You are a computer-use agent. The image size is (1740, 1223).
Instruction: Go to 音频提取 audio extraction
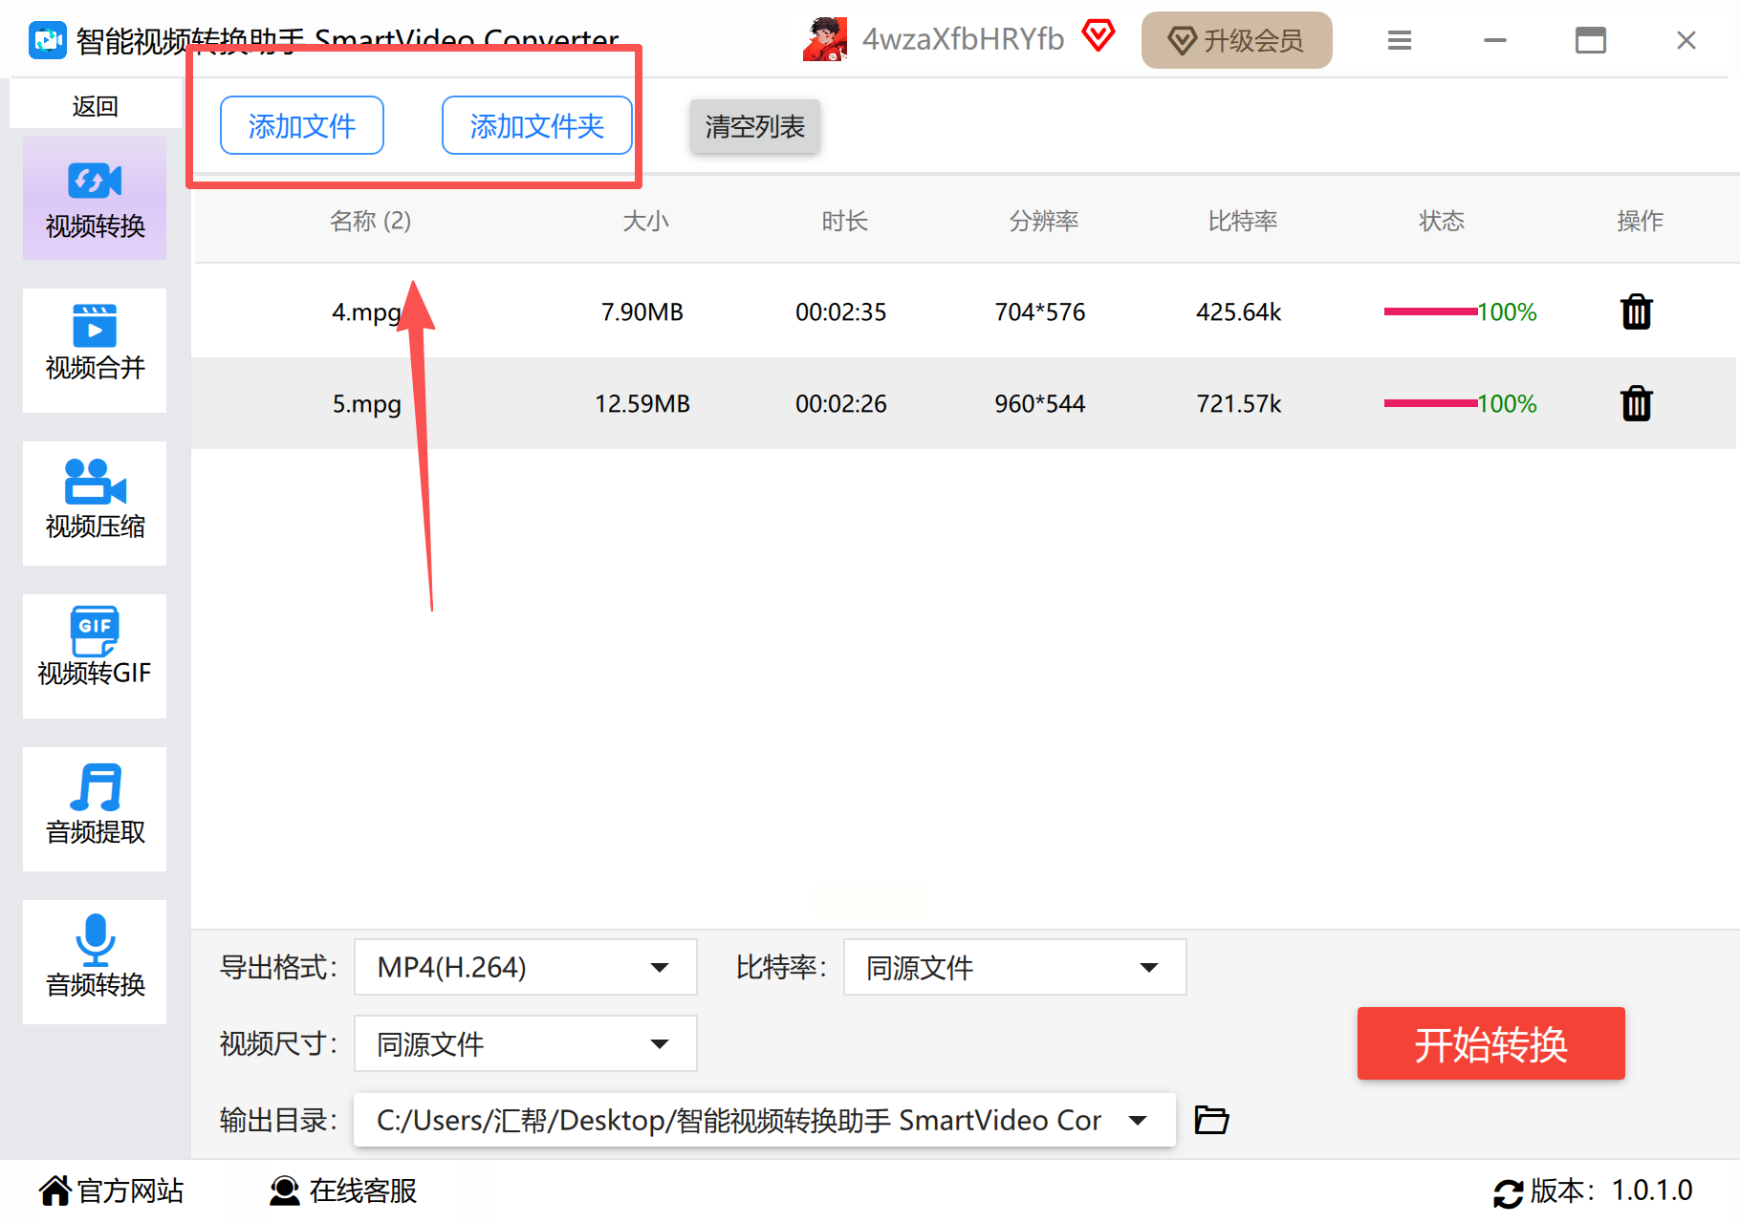95,809
